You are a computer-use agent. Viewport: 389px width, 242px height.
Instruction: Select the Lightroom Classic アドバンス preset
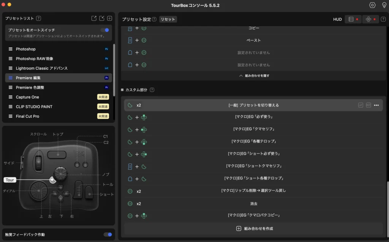[x=41, y=69]
